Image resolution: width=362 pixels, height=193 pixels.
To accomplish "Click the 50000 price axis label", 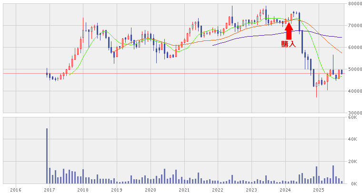I will click(353, 69).
